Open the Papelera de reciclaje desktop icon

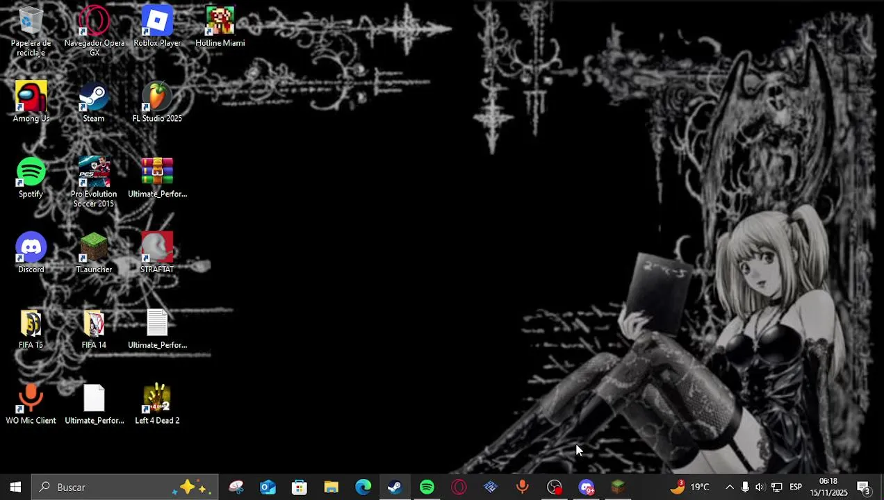[31, 32]
